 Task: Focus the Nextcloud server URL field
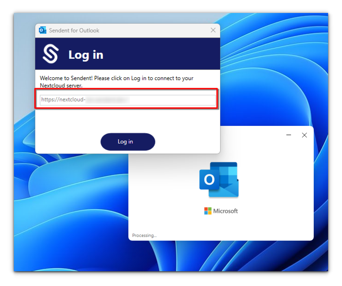(128, 100)
